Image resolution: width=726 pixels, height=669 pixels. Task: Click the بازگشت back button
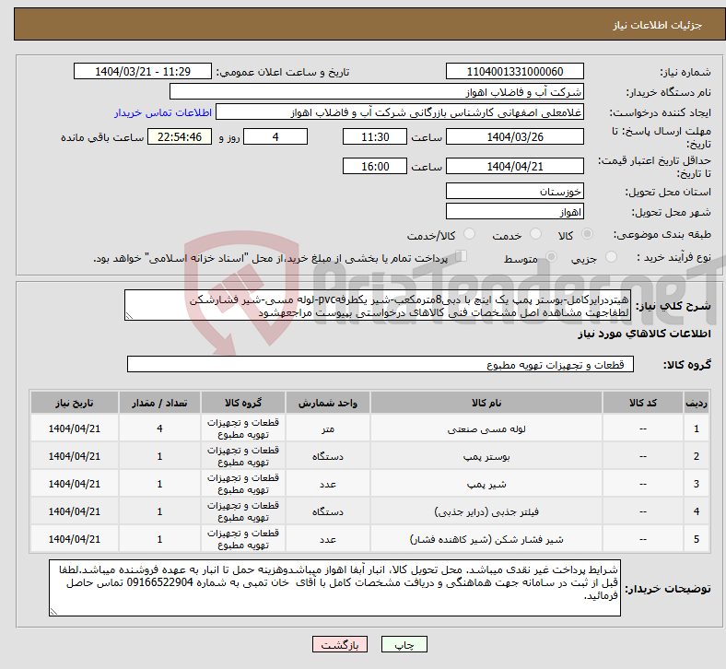340,644
